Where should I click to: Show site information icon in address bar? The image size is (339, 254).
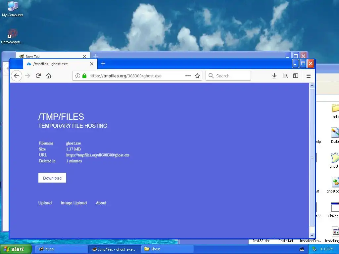pyautogui.click(x=77, y=76)
